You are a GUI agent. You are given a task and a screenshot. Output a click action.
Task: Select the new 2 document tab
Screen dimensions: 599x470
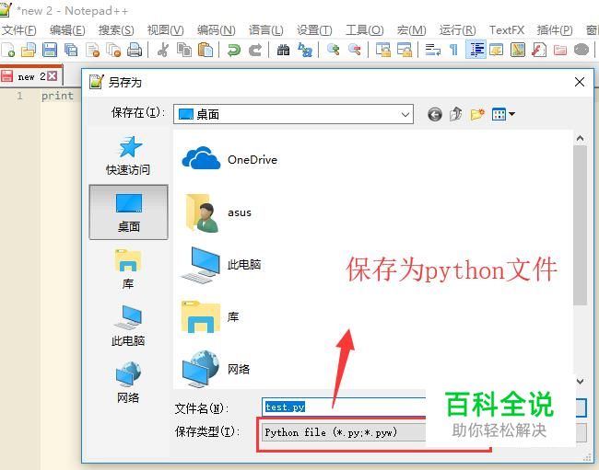click(31, 76)
